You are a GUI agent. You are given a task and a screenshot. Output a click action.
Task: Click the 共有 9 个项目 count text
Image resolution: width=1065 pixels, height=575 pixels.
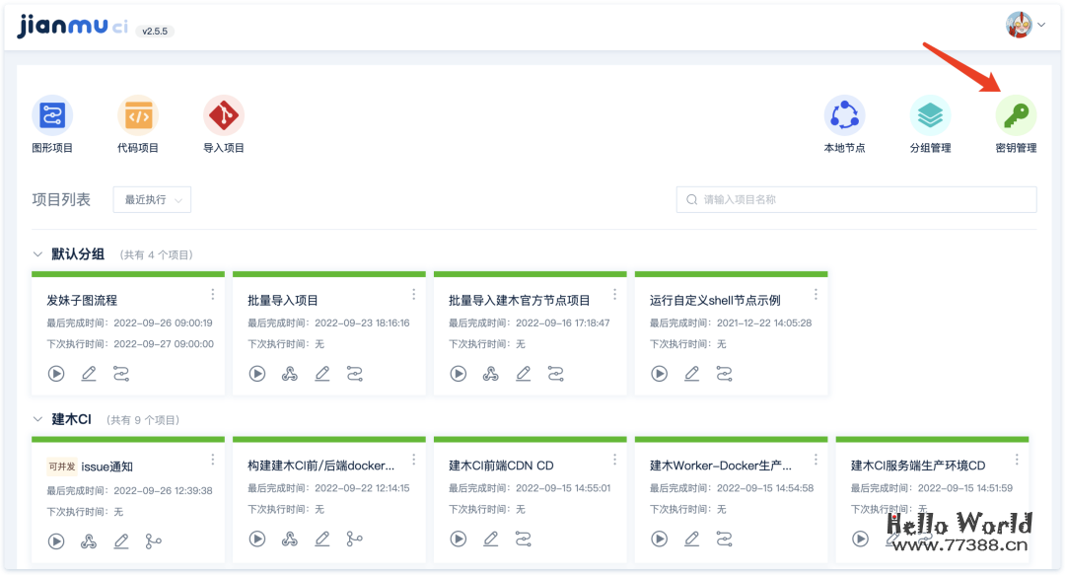click(x=143, y=420)
